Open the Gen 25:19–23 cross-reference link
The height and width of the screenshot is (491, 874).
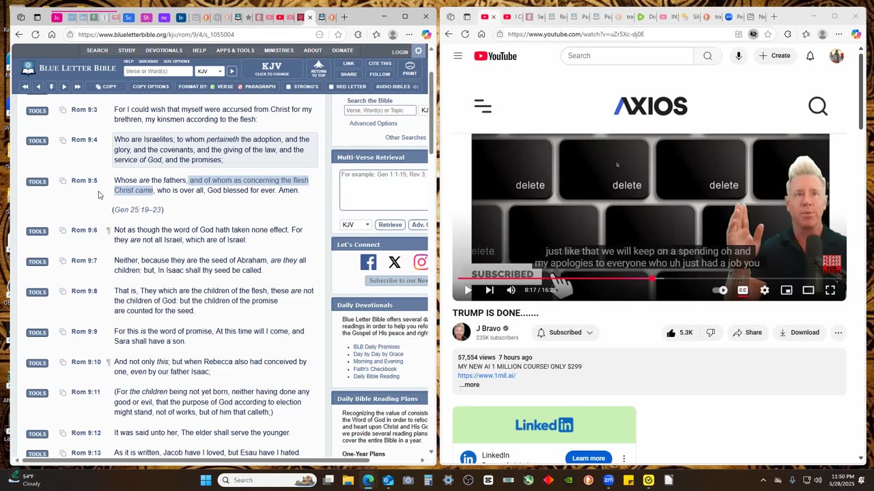click(138, 210)
